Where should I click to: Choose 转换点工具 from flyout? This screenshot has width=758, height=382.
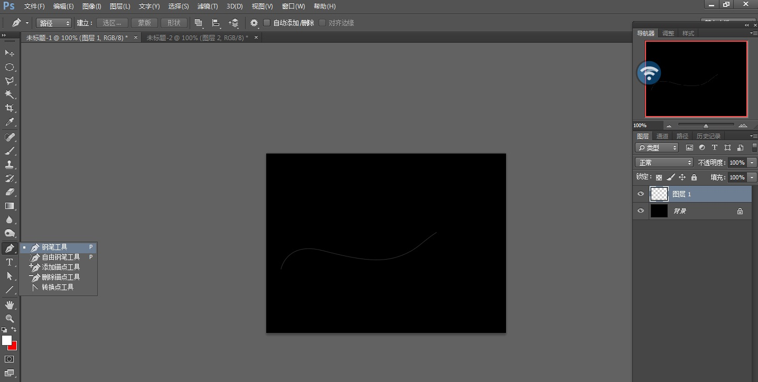[x=58, y=287]
